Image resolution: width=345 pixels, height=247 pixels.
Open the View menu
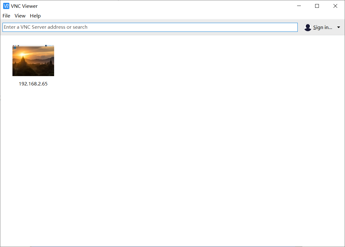coord(20,16)
